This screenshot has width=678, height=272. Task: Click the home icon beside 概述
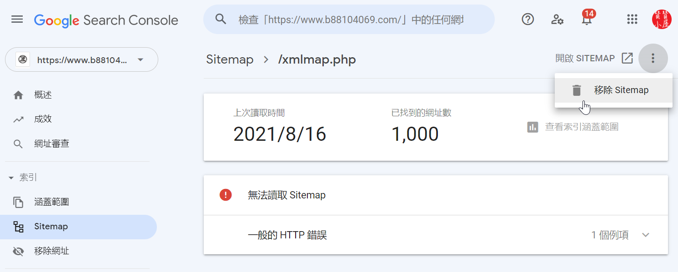pyautogui.click(x=18, y=95)
